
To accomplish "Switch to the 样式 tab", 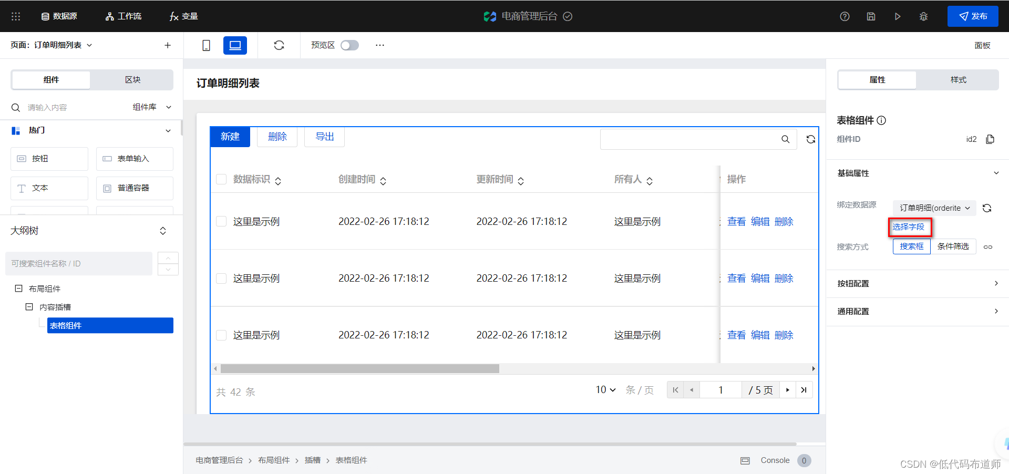I will pos(958,80).
